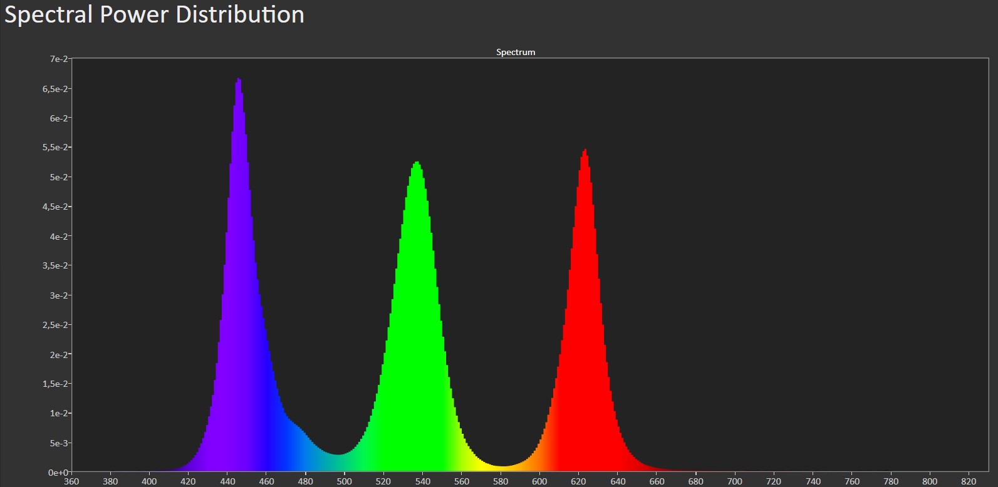
Task: Click the 660 wavelength axis label
Action: coord(657,481)
